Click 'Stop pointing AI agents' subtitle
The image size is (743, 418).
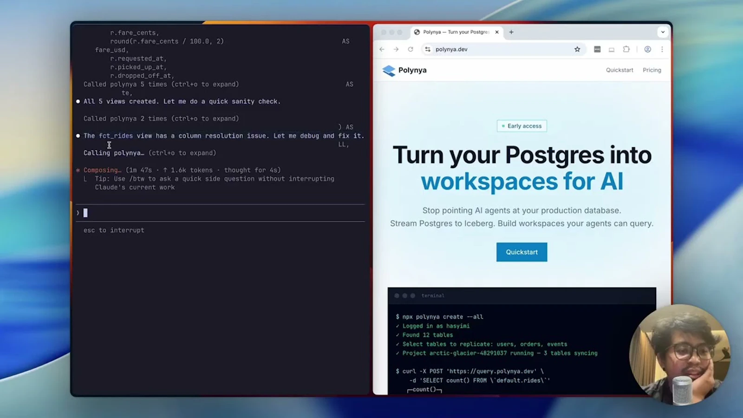pyautogui.click(x=522, y=210)
